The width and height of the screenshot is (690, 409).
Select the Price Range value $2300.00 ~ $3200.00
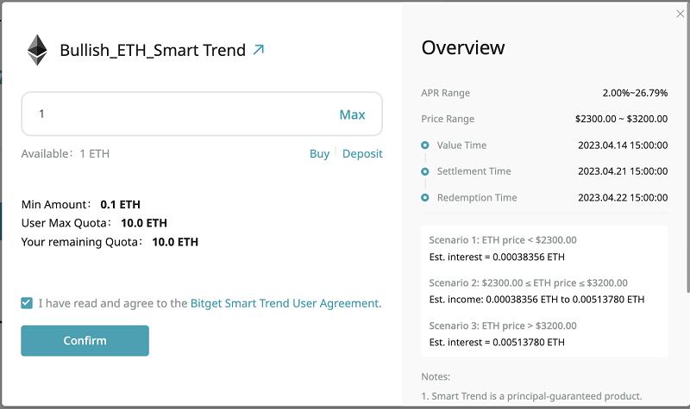pyautogui.click(x=621, y=119)
